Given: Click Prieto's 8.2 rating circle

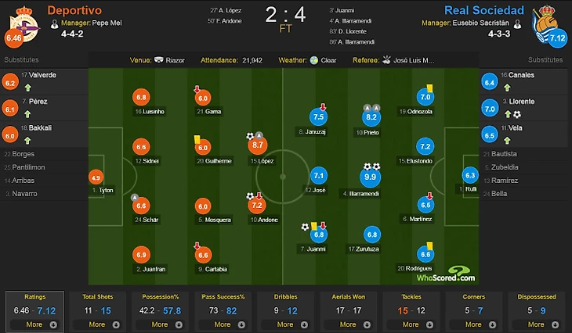Looking at the screenshot, I should point(371,117).
